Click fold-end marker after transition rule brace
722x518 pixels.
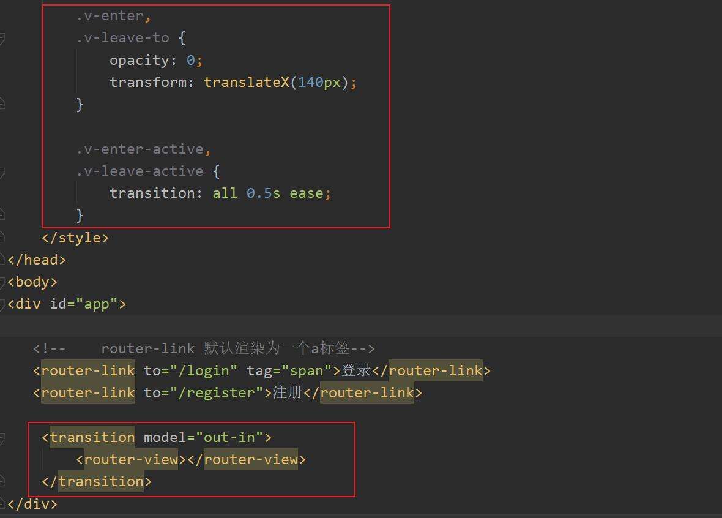tap(2, 216)
